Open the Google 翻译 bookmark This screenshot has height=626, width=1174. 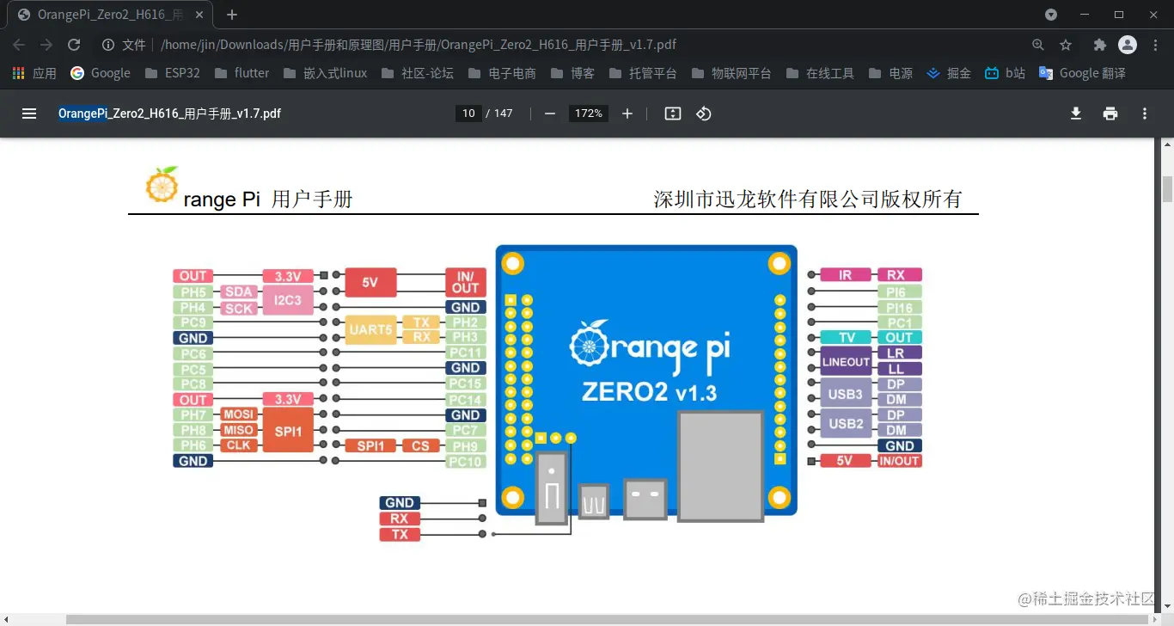point(1082,73)
